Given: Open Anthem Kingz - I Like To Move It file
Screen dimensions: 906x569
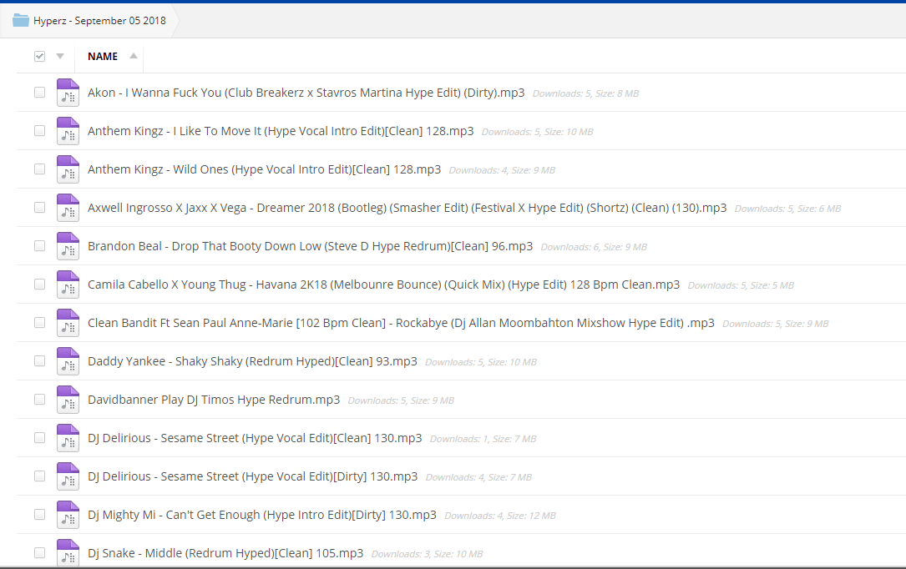Looking at the screenshot, I should tap(281, 131).
